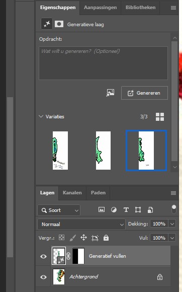Select the Generatief vullen layer thumbnail
The width and height of the screenshot is (182, 292).
pos(59,256)
